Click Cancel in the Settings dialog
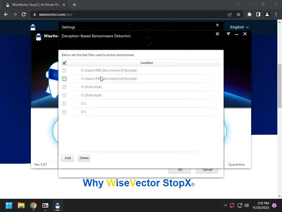This screenshot has width=282, height=212. 207,171
